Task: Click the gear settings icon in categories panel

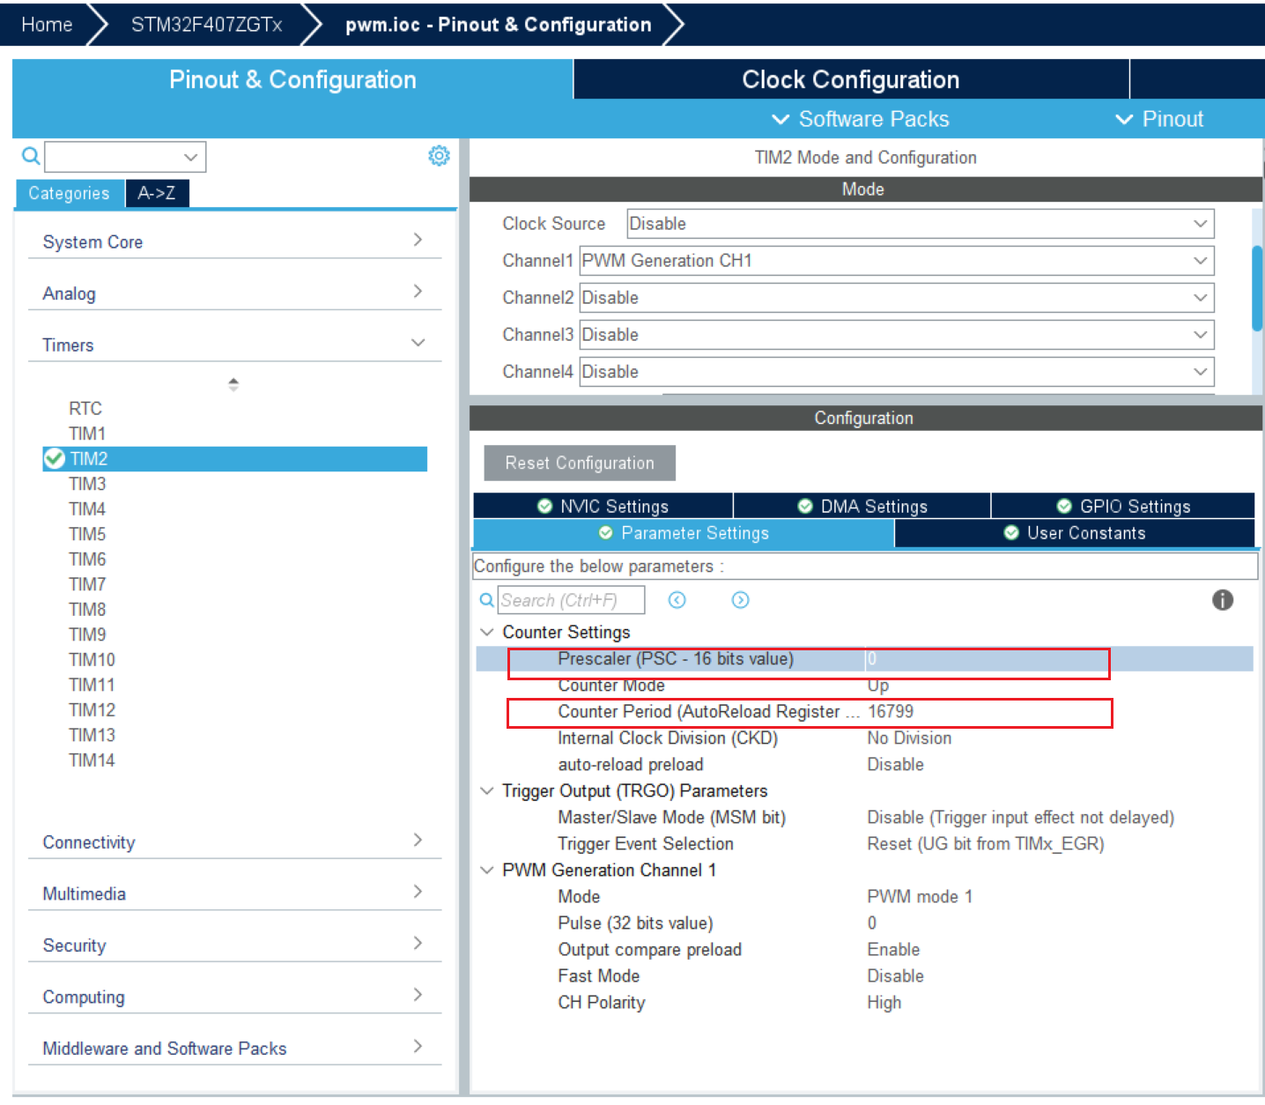Action: 439,156
